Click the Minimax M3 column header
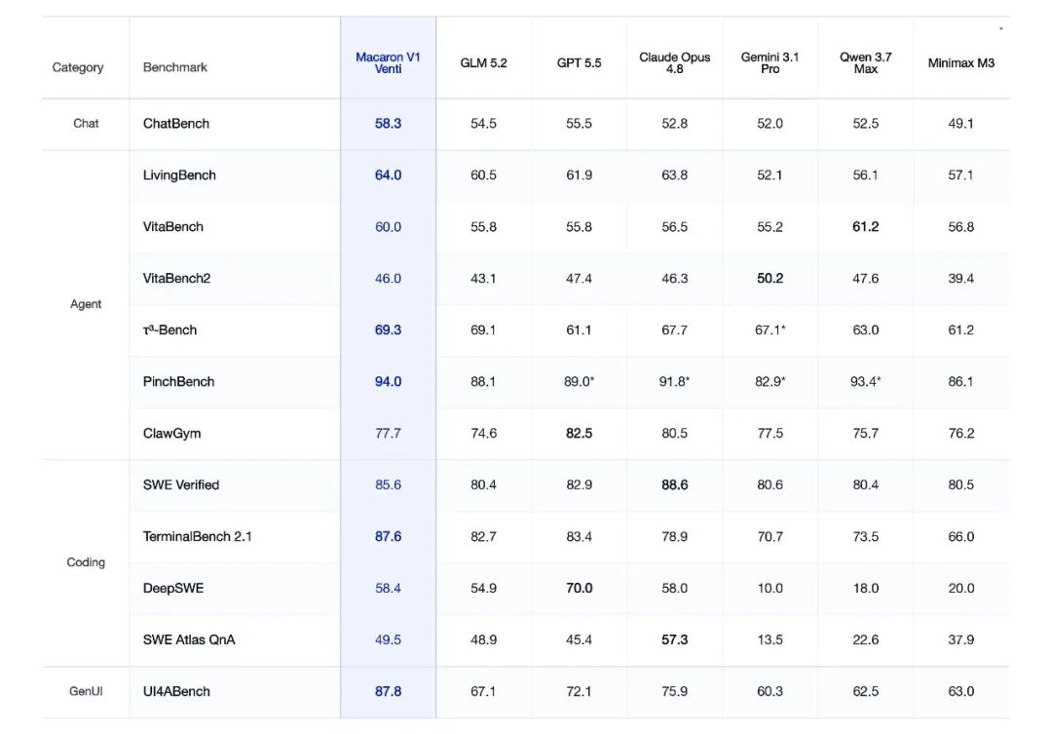The width and height of the screenshot is (1052, 734). (x=960, y=63)
